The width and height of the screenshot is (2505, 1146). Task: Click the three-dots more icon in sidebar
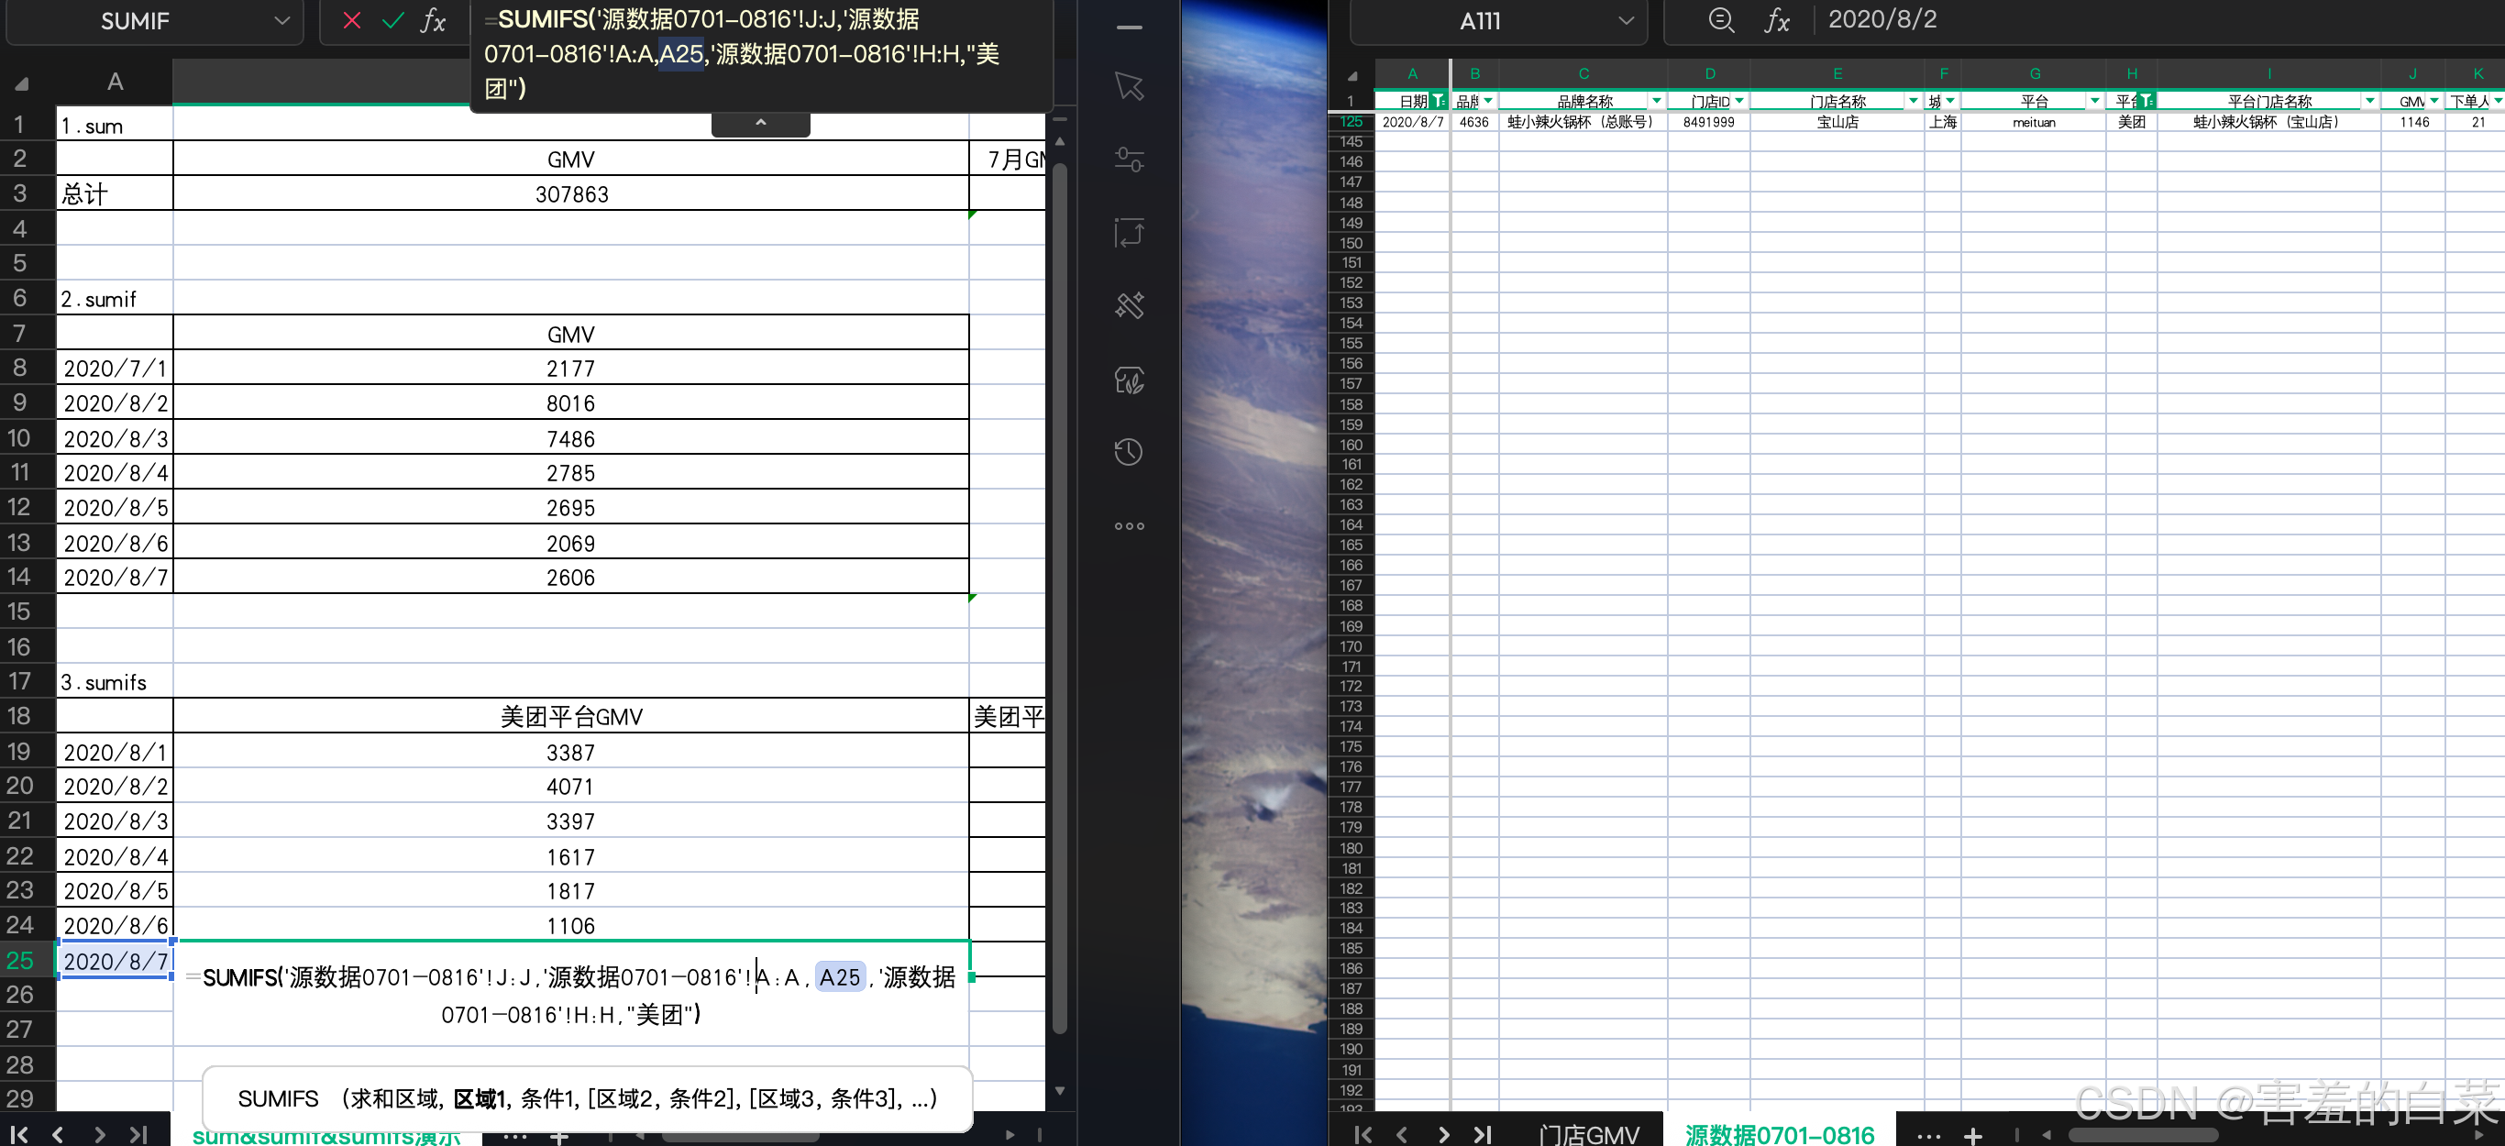[x=1128, y=526]
